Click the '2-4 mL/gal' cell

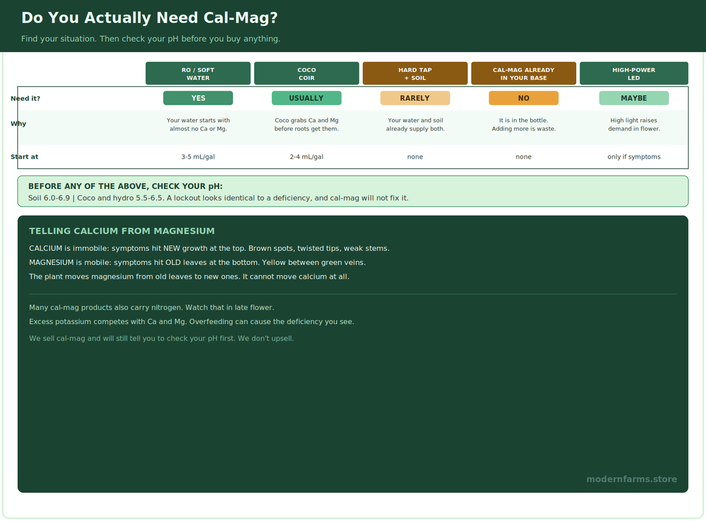tap(307, 157)
